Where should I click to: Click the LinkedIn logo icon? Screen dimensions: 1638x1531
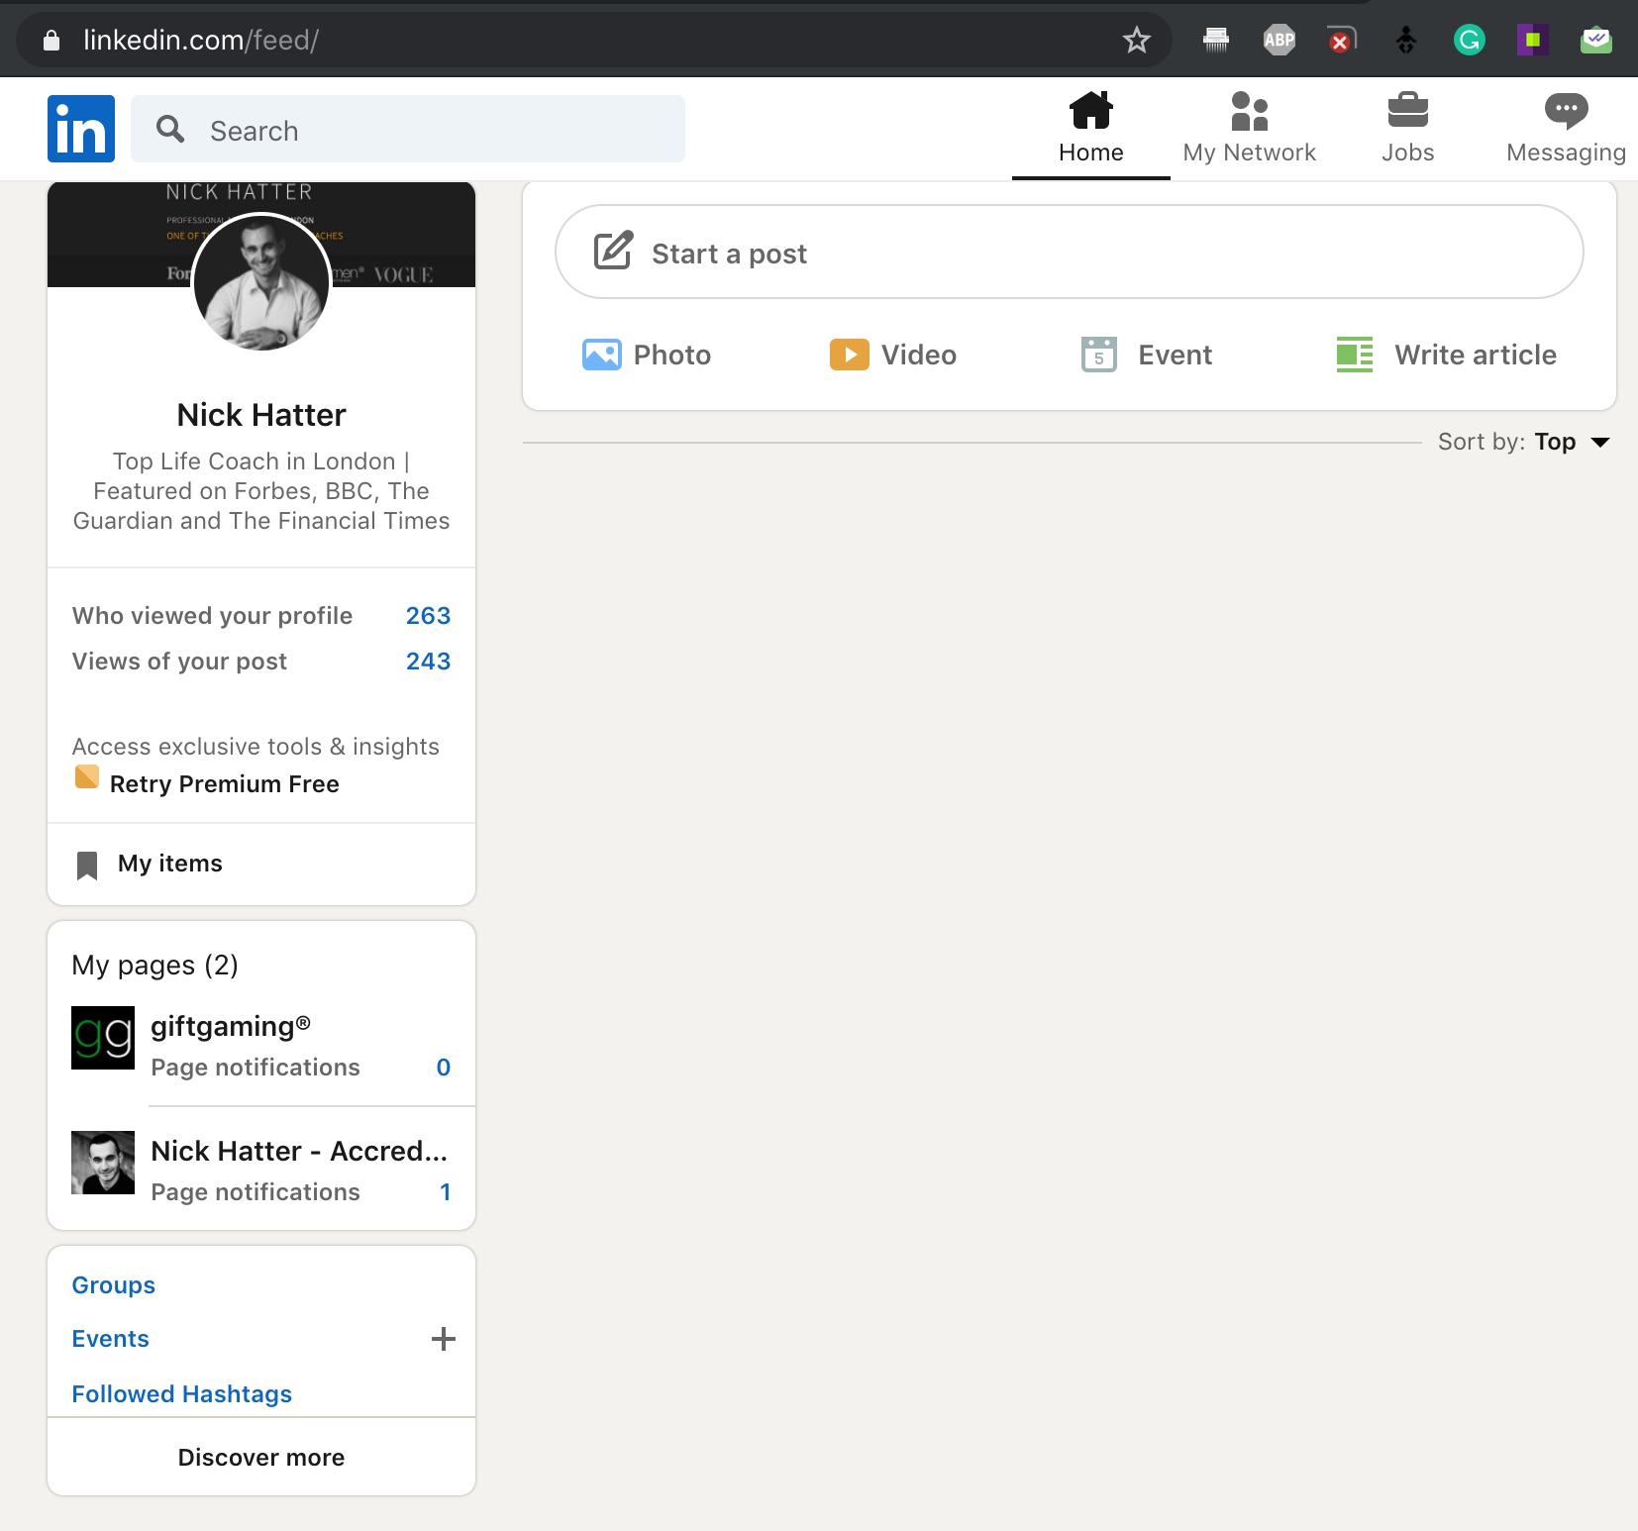pyautogui.click(x=81, y=129)
